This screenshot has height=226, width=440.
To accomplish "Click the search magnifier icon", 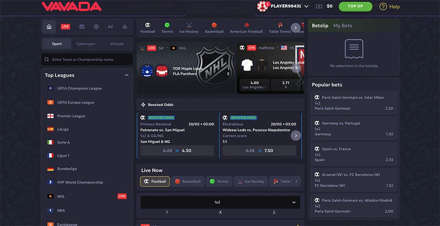I will tap(47, 60).
